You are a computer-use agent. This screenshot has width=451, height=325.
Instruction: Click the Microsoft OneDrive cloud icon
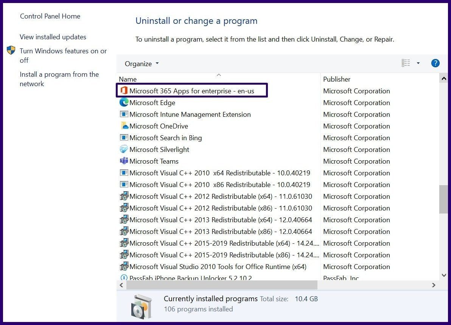point(124,125)
